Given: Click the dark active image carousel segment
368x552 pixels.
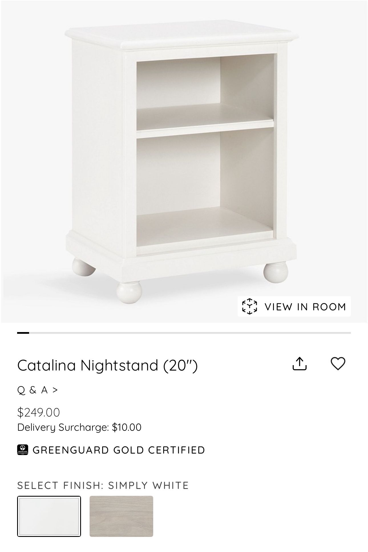Looking at the screenshot, I should (23, 333).
